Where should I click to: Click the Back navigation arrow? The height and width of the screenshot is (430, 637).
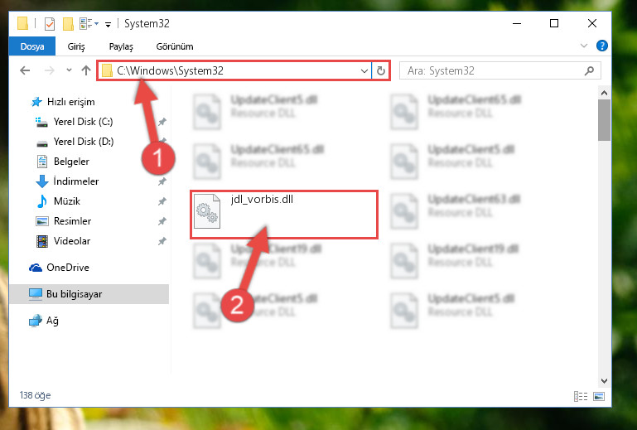pos(25,70)
